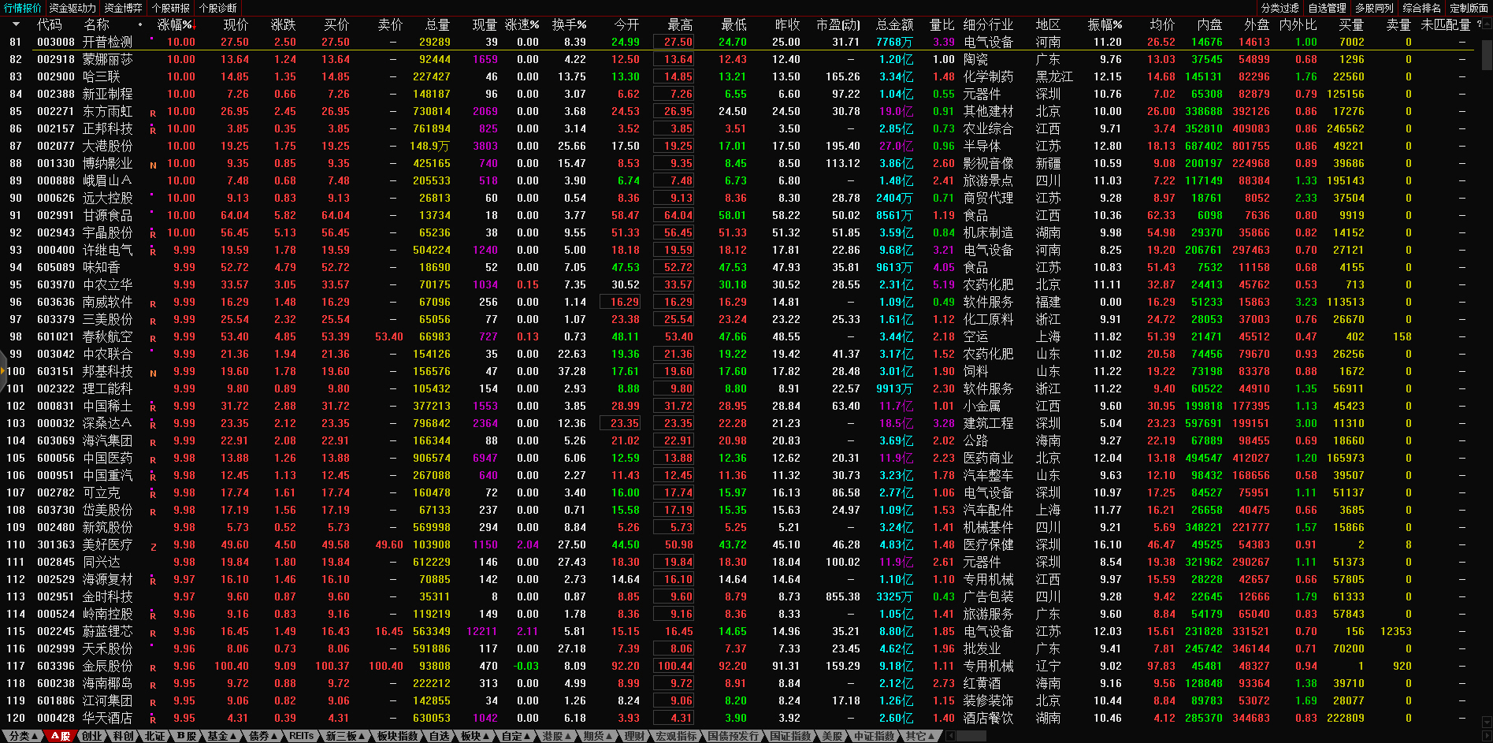
Task: Click the dot column header after 名称
Action: (140, 25)
